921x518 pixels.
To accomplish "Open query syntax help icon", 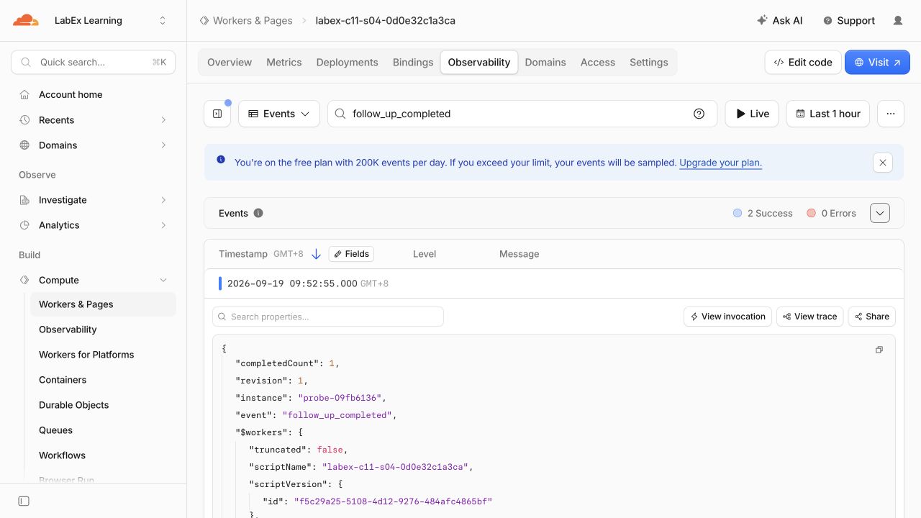I will pyautogui.click(x=699, y=114).
